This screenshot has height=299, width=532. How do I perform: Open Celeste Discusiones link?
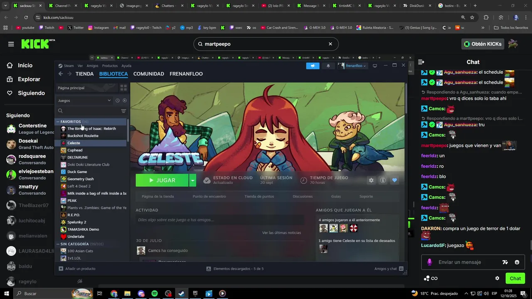[303, 196]
